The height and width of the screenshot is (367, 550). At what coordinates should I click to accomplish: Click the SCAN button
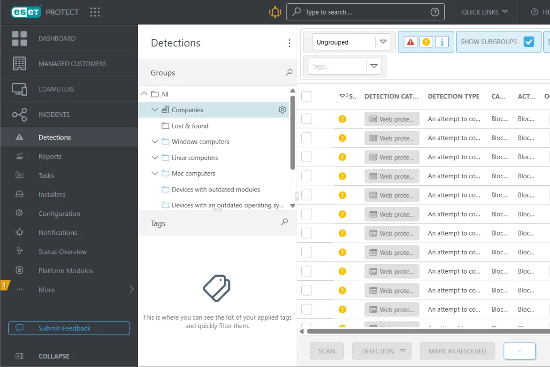click(327, 351)
